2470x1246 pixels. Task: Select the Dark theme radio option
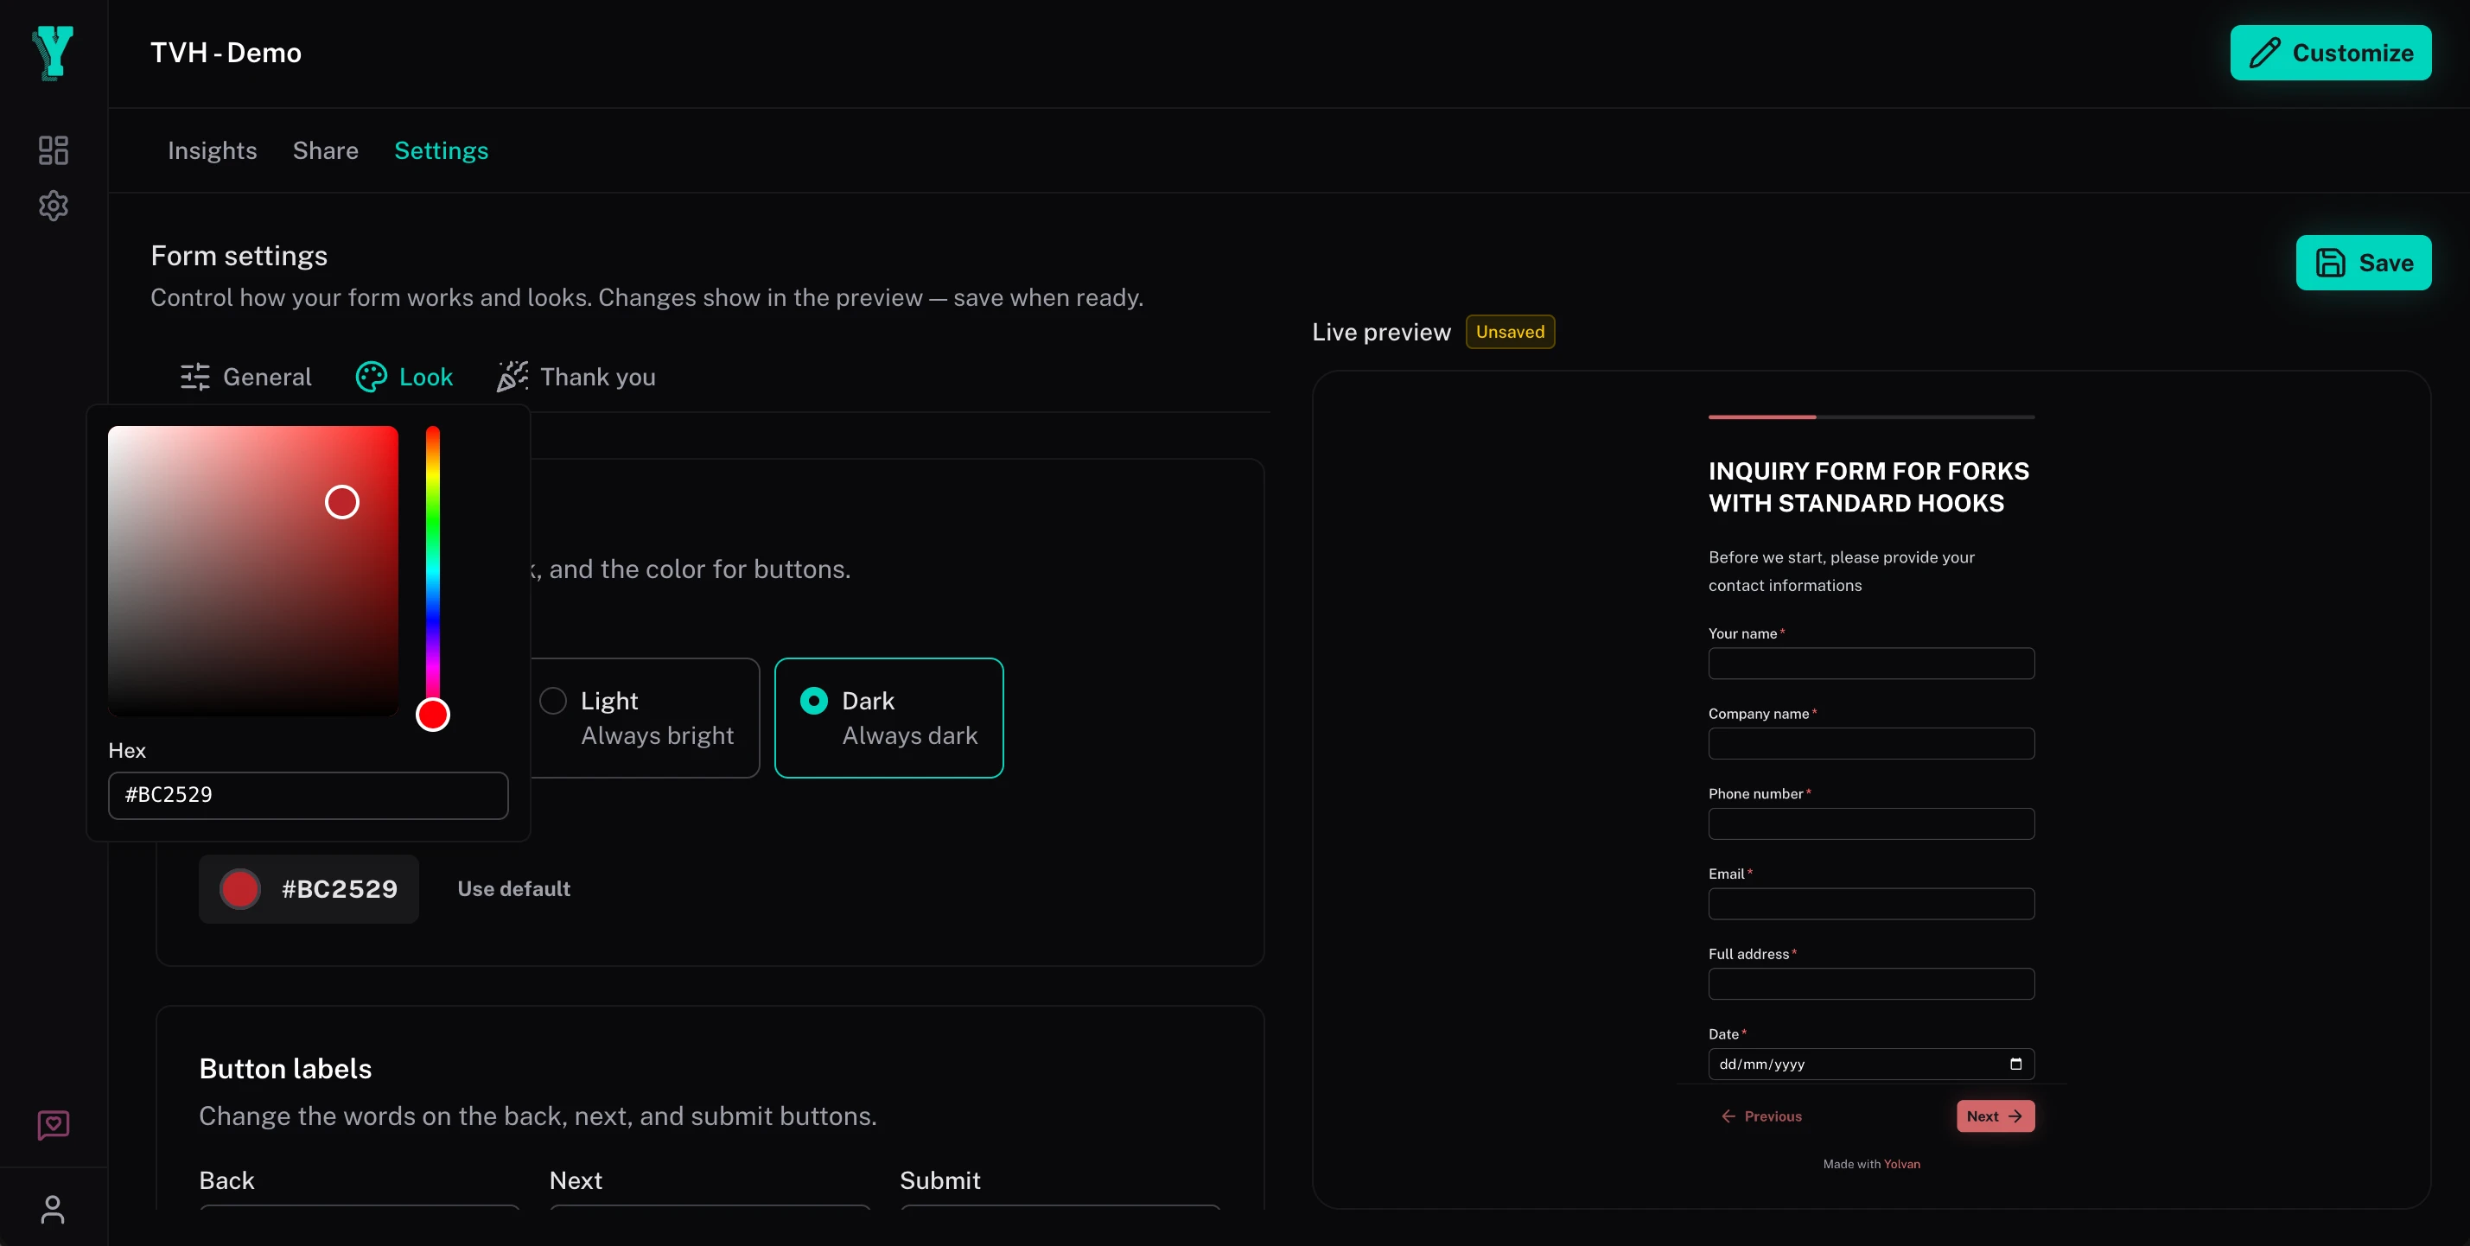coord(888,718)
